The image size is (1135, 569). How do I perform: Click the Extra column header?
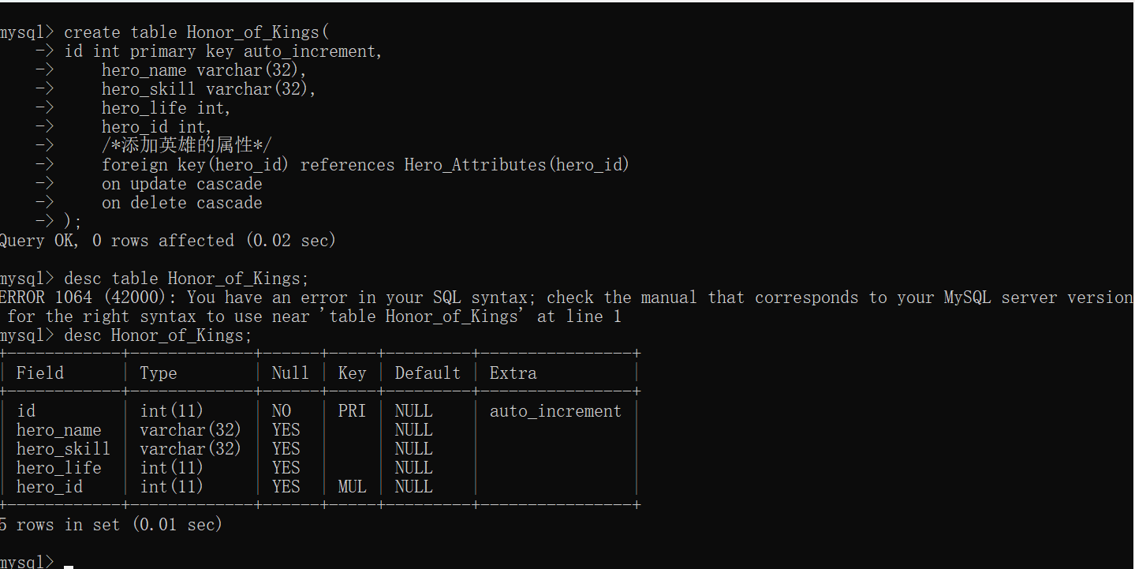[x=513, y=373]
